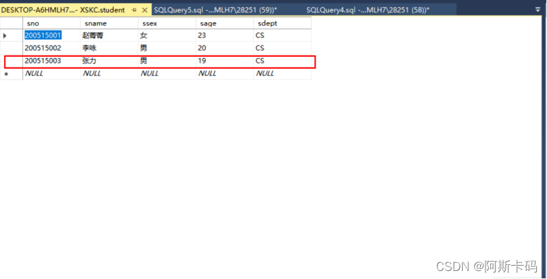Viewport: 547px width, 279px height.
Task: Select the new-row asterisk row header
Action: [x=11, y=73]
